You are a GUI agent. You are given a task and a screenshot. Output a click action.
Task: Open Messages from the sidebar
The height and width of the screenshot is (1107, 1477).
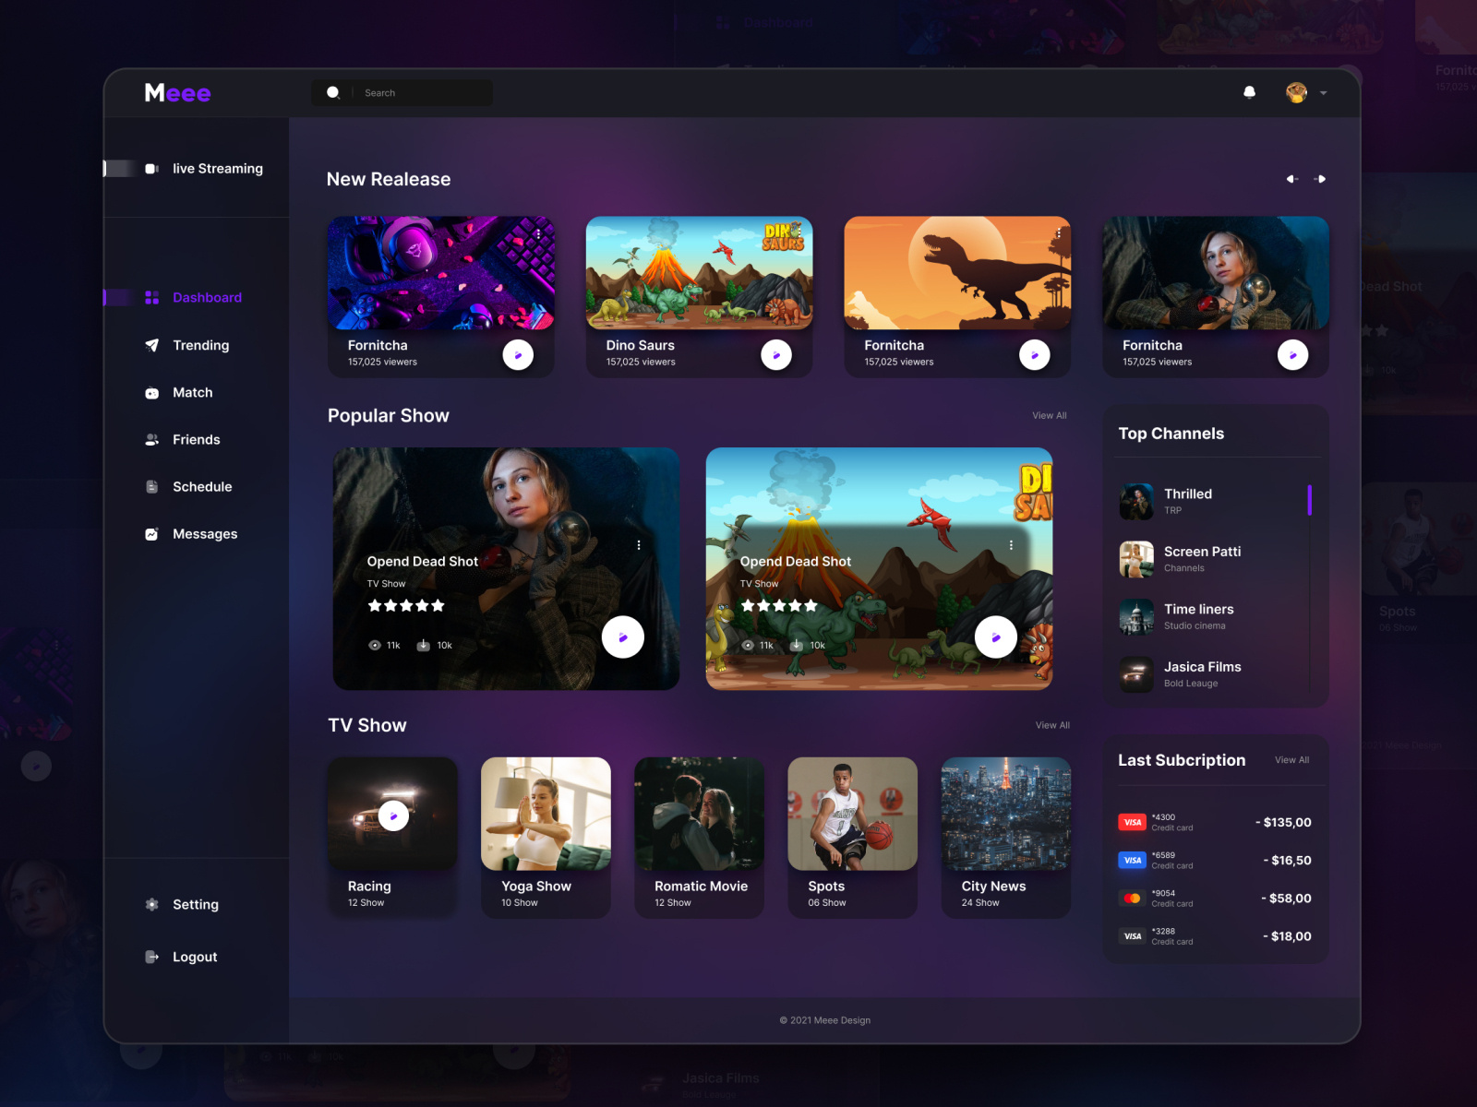tap(204, 533)
